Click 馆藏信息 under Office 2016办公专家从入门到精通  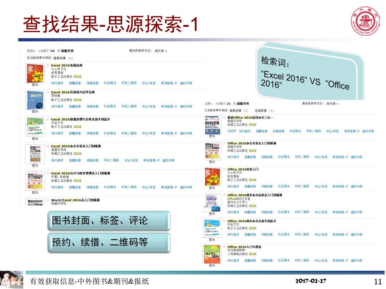250,157
